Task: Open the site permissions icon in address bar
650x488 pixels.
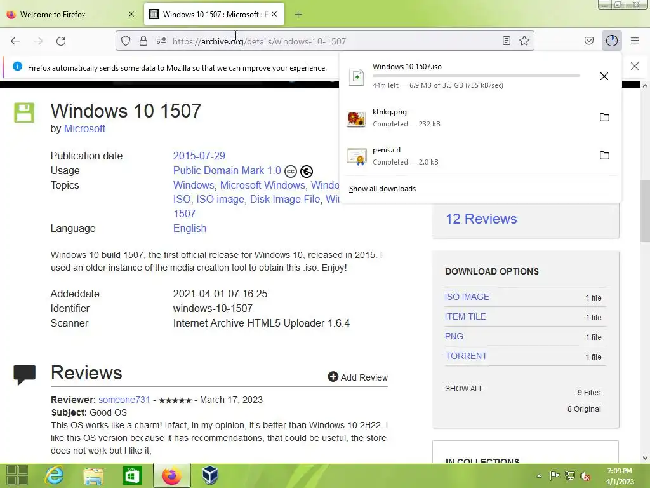Action: tap(161, 41)
